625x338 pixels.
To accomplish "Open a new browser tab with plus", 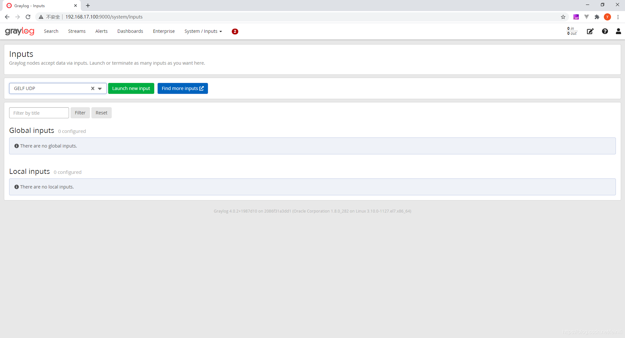I will pyautogui.click(x=88, y=6).
